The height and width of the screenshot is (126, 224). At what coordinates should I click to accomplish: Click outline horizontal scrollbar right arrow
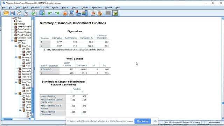click(x=30, y=119)
